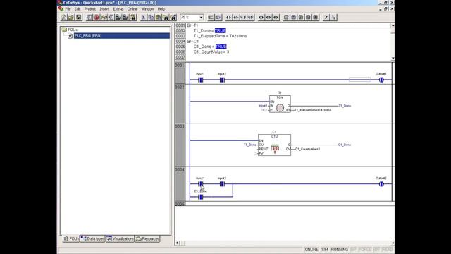Open the Project menu
This screenshot has width=451, height=254.
(x=89, y=9)
